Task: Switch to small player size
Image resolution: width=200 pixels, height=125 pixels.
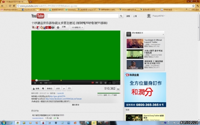Action: (x=110, y=83)
